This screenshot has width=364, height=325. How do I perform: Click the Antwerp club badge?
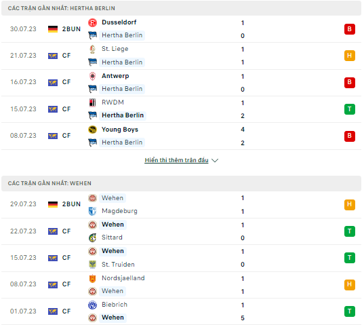click(92, 76)
